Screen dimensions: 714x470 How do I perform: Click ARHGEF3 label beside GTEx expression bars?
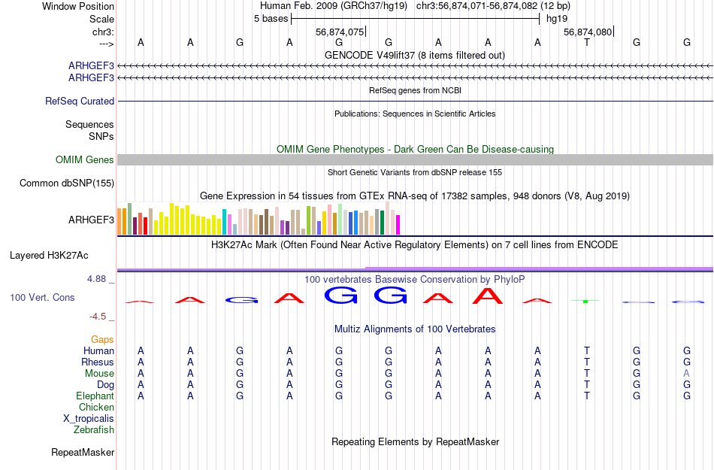click(x=91, y=220)
